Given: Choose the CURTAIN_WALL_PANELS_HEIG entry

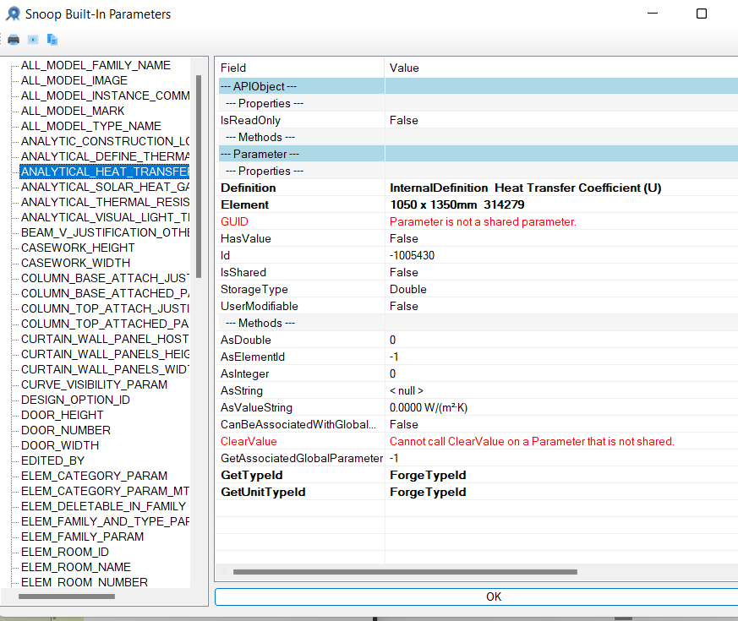Looking at the screenshot, I should click(105, 354).
